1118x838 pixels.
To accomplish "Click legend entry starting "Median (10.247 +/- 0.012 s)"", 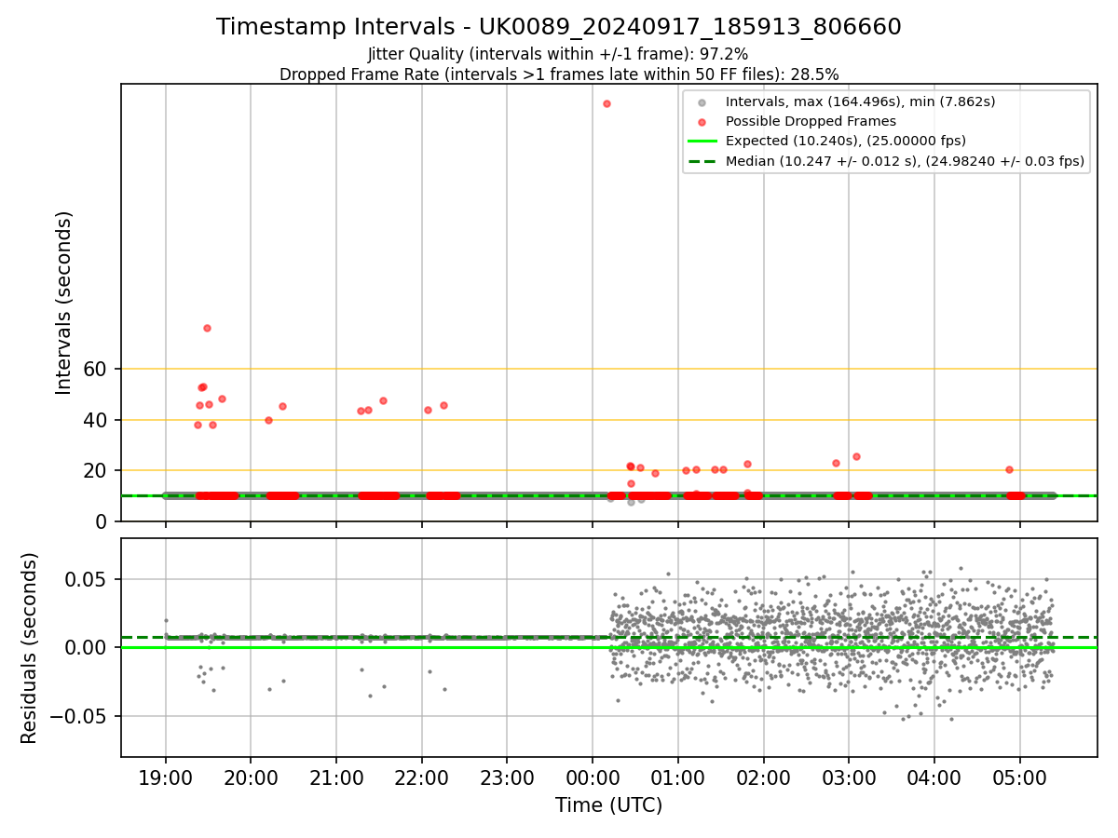I will (905, 161).
